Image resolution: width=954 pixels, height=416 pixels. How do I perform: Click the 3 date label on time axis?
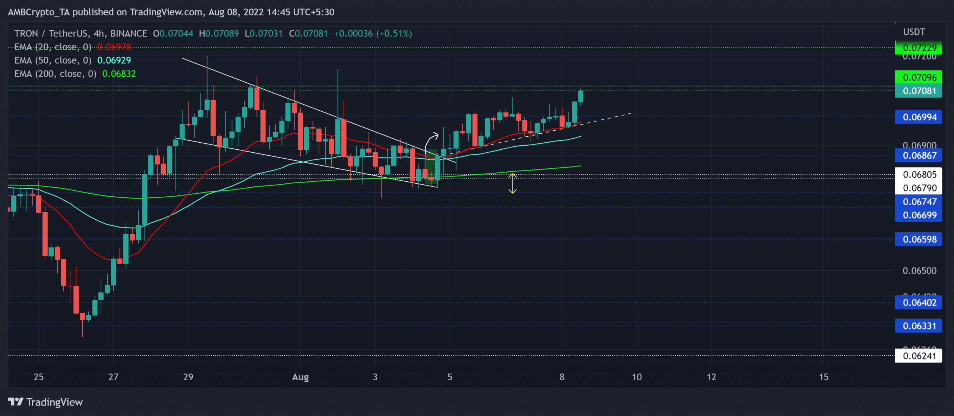pyautogui.click(x=375, y=377)
